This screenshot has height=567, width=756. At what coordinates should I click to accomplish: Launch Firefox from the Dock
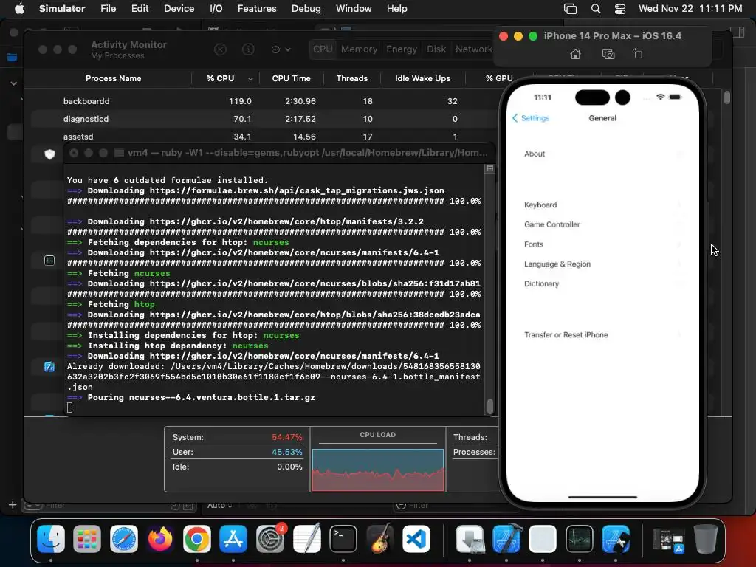click(x=160, y=539)
